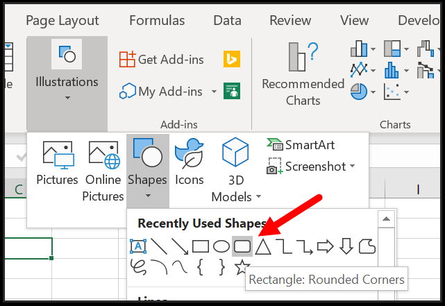
Task: Select the Down Arrow shape
Action: [x=346, y=246]
